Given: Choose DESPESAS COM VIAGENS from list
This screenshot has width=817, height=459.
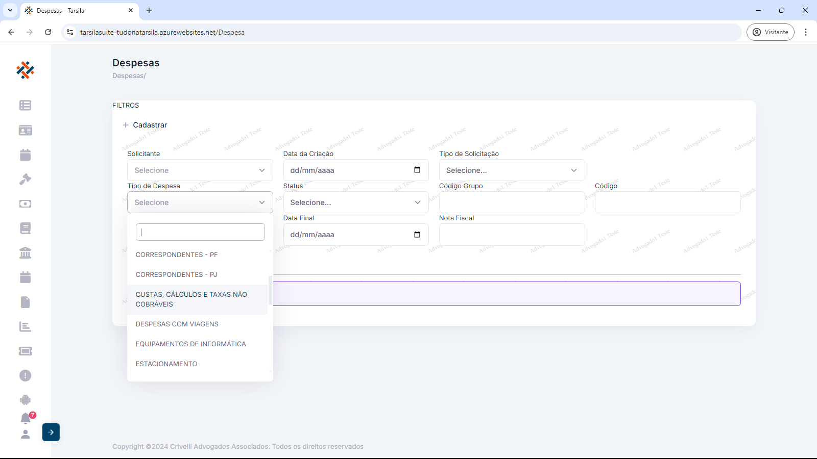Looking at the screenshot, I should 177,324.
